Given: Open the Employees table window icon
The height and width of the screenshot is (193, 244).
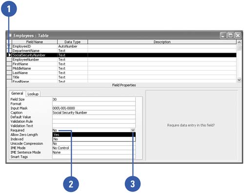Looking at the screenshot, I should click(10, 35).
